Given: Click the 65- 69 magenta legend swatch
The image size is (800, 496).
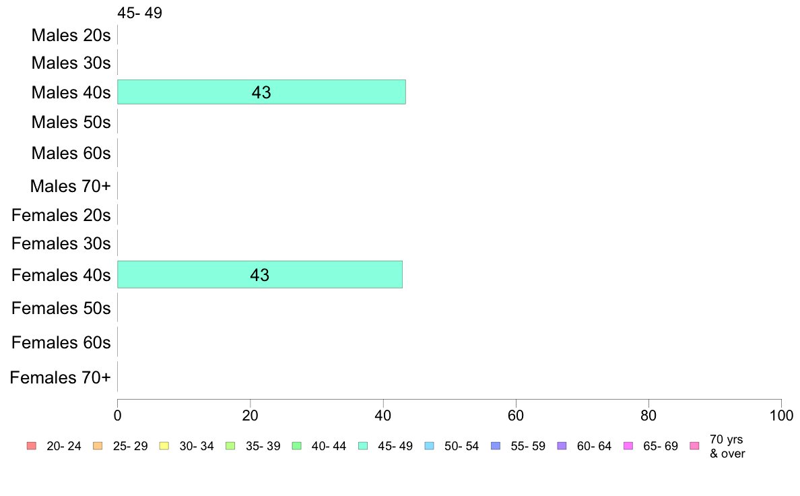Looking at the screenshot, I should tap(628, 446).
